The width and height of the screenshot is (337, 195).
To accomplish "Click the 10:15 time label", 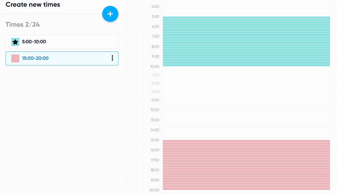I will [x=156, y=75].
